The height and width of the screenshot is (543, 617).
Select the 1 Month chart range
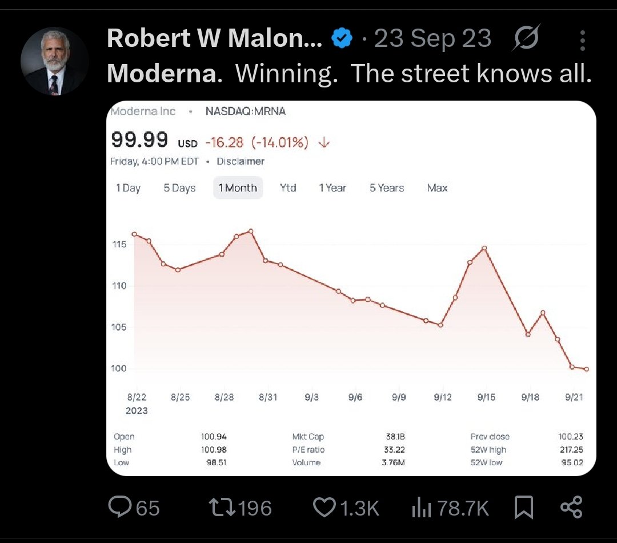click(238, 188)
